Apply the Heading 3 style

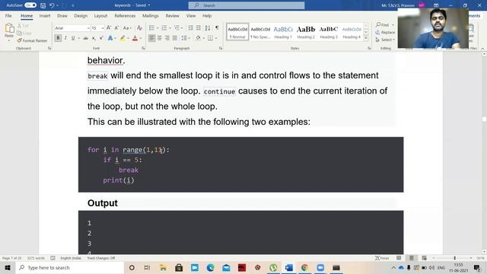click(x=329, y=32)
